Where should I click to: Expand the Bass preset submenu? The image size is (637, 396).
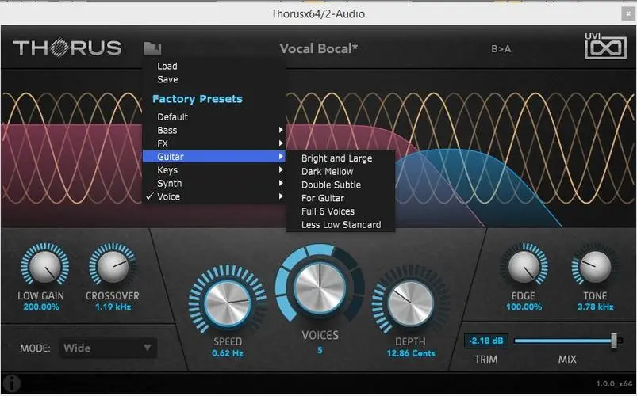point(213,130)
